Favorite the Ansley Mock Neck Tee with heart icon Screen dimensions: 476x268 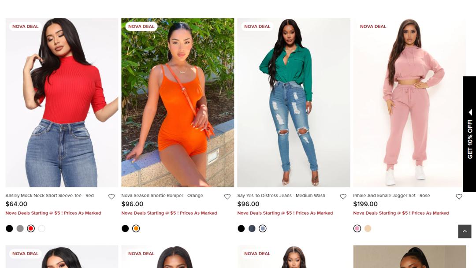(x=112, y=197)
